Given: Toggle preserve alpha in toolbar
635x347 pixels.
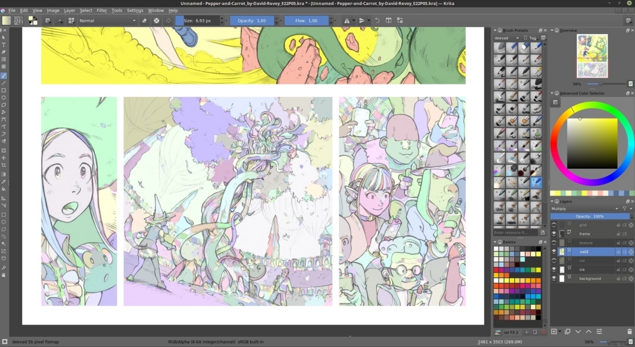Looking at the screenshot, I should click(x=156, y=20).
